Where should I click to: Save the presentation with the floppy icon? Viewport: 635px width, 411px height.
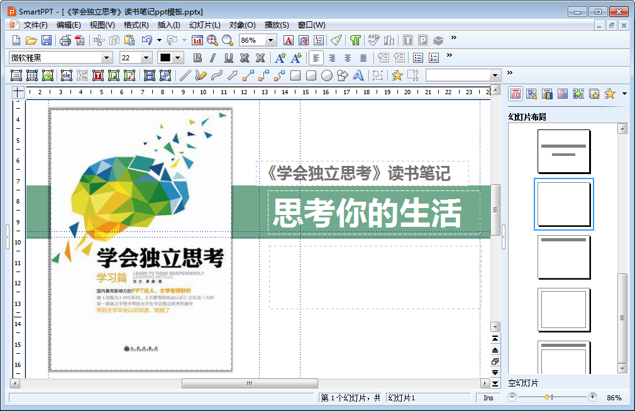[x=47, y=40]
